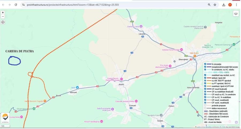Click the Leaflet attribution link

click(x=199, y=127)
